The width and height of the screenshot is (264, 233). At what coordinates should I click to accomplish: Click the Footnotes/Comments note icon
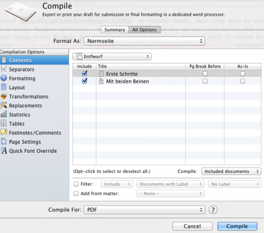click(x=4, y=132)
